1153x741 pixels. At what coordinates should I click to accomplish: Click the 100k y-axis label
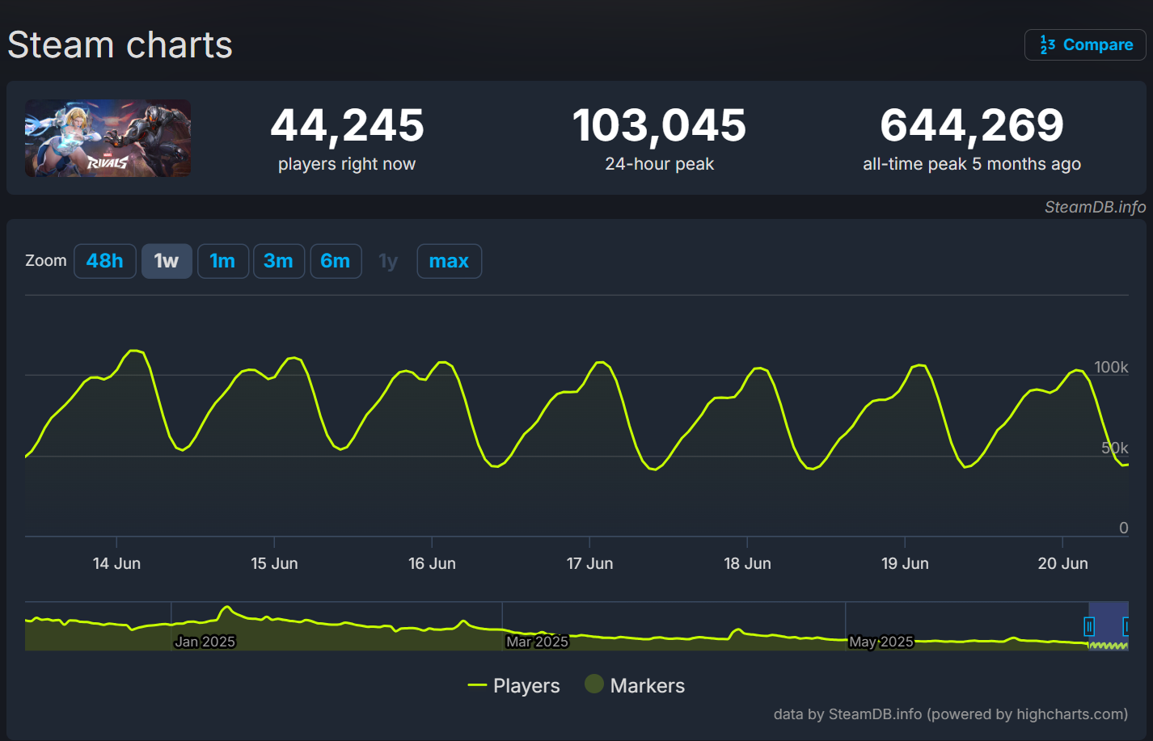point(1111,367)
